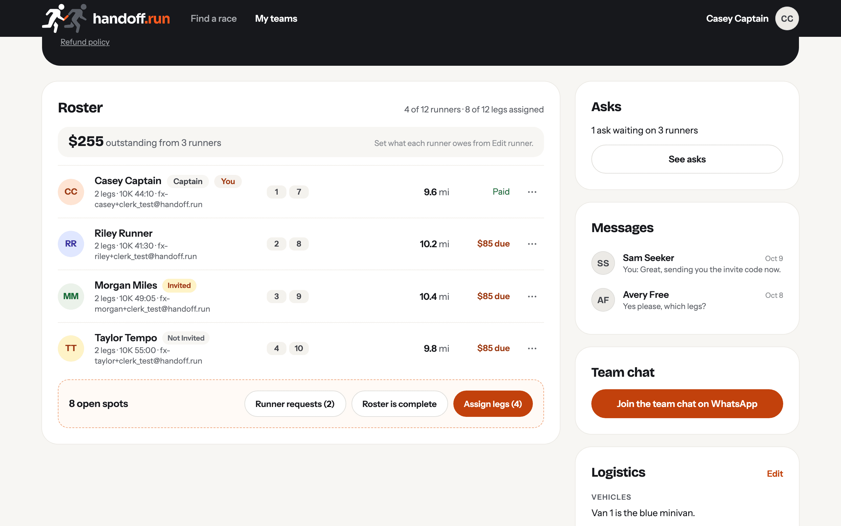Open Taylor Tempo's three-dot menu
Screen dimensions: 841x526
pyautogui.click(x=532, y=348)
